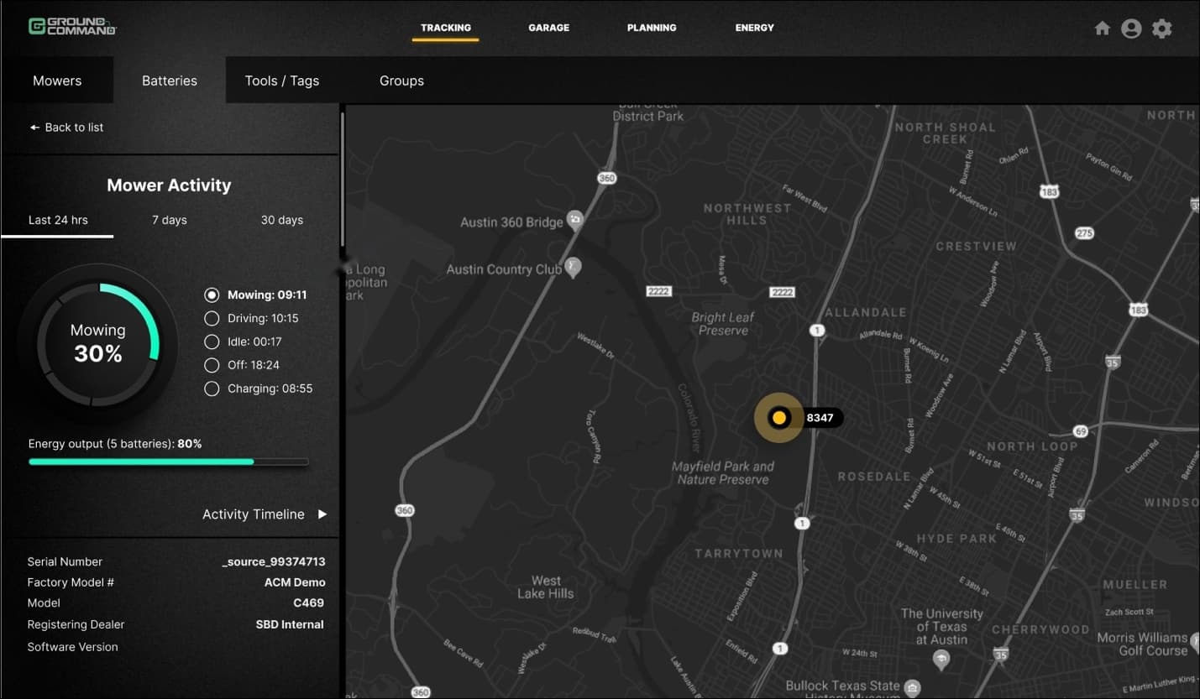Image resolution: width=1200 pixels, height=699 pixels.
Task: Switch to the Tools / Tags tab
Action: [x=282, y=81]
